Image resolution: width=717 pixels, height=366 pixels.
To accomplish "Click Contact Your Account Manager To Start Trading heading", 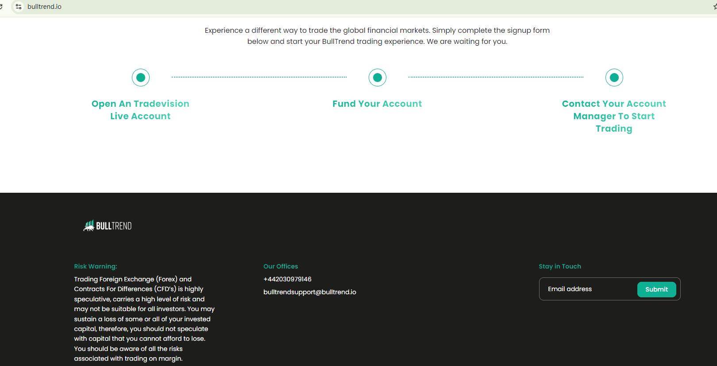I will point(614,116).
